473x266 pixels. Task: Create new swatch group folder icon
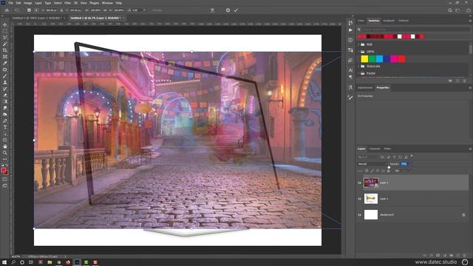click(x=450, y=81)
